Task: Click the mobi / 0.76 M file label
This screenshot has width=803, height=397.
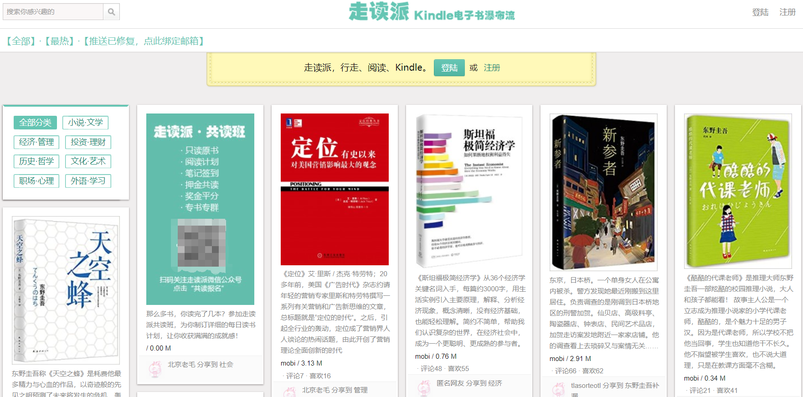Action: coord(436,356)
